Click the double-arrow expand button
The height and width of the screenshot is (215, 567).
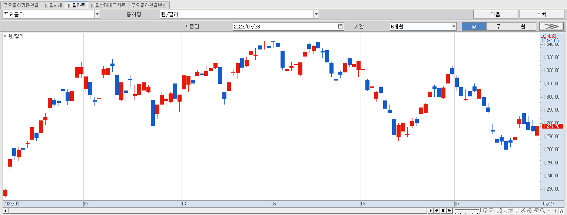[x=551, y=27]
